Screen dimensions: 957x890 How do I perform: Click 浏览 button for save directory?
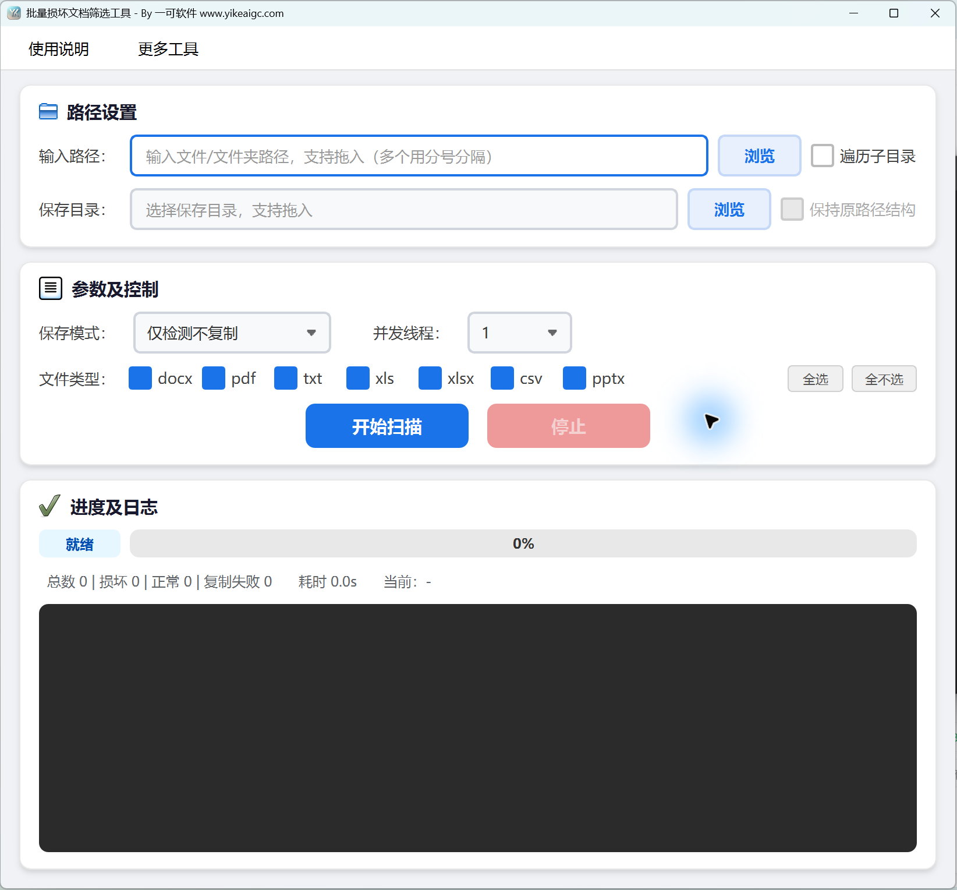[x=729, y=209]
